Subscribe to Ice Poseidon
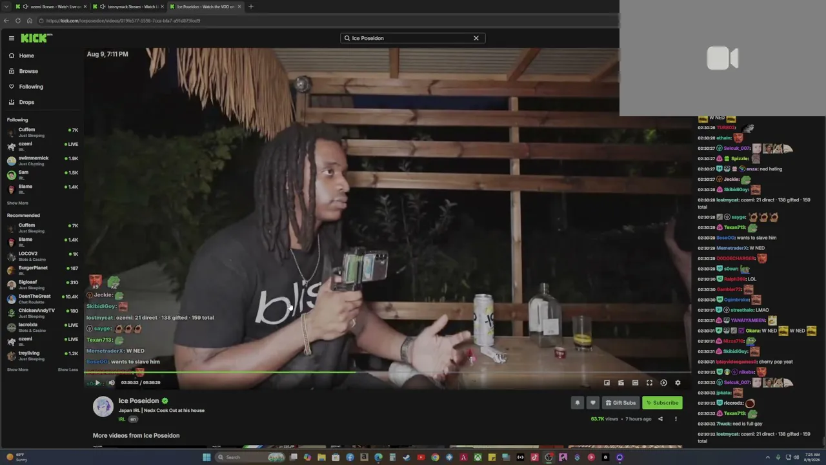 pos(662,403)
